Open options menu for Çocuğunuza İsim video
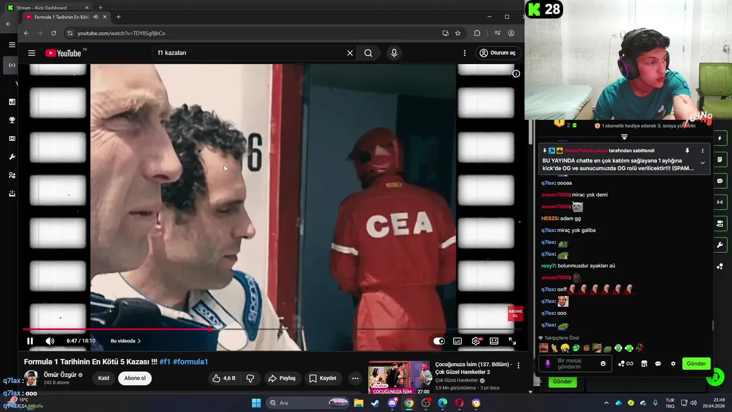The image size is (732, 412). pyautogui.click(x=519, y=365)
